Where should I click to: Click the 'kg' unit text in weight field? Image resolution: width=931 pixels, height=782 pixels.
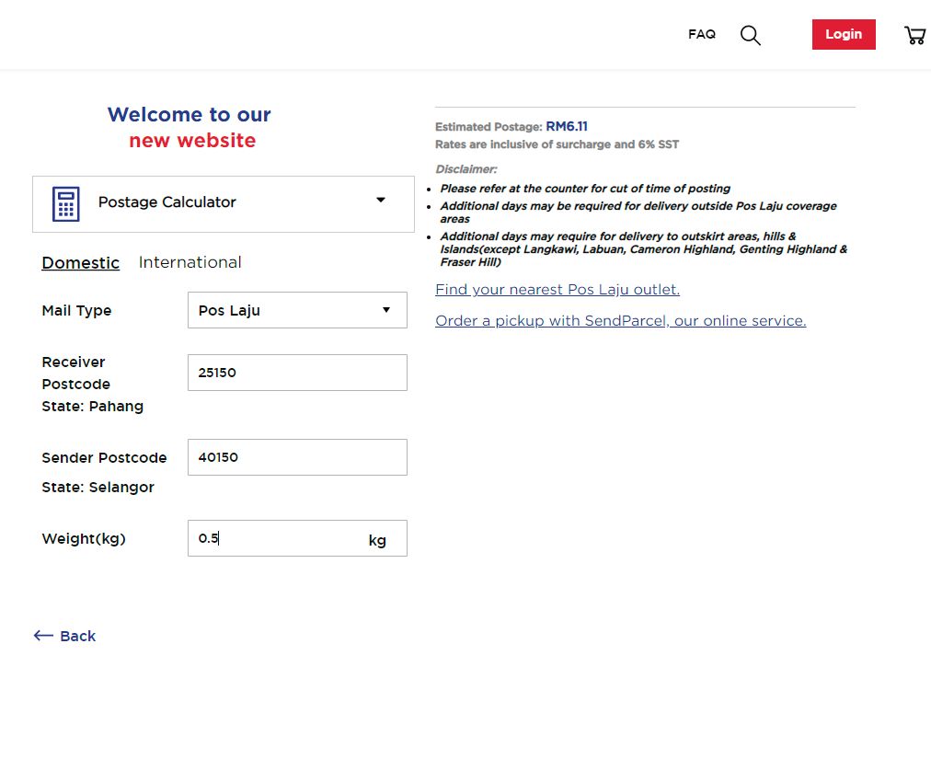pos(377,540)
